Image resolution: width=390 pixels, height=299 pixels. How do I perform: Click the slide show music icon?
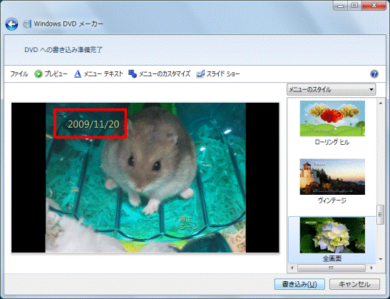[200, 74]
